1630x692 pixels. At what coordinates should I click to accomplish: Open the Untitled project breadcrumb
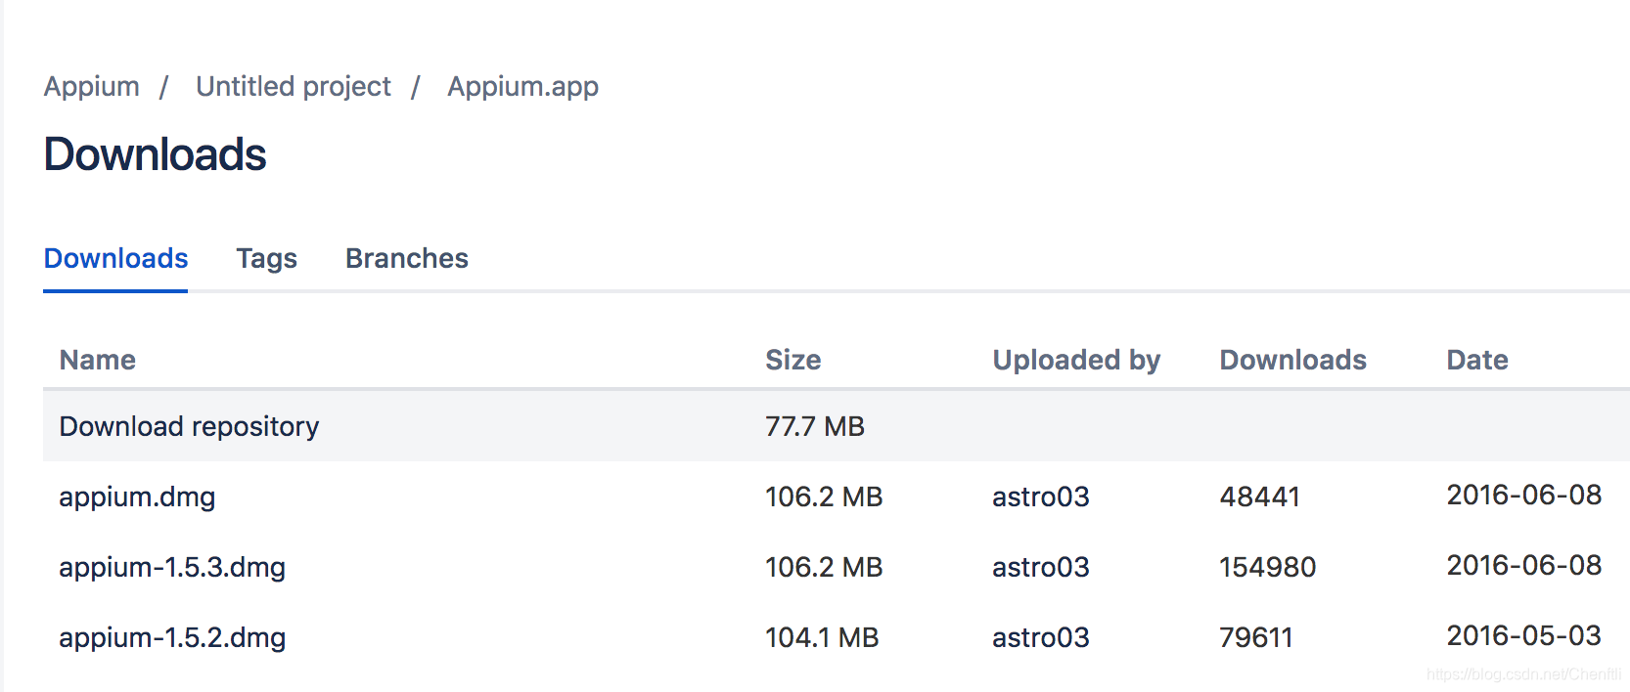point(293,87)
